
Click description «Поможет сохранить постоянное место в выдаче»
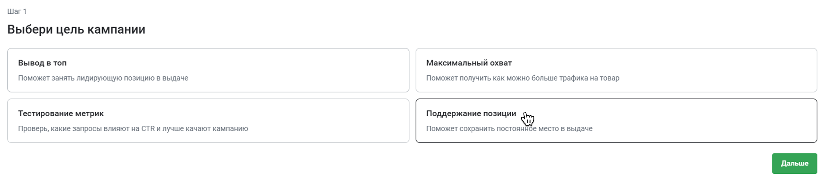tap(509, 128)
